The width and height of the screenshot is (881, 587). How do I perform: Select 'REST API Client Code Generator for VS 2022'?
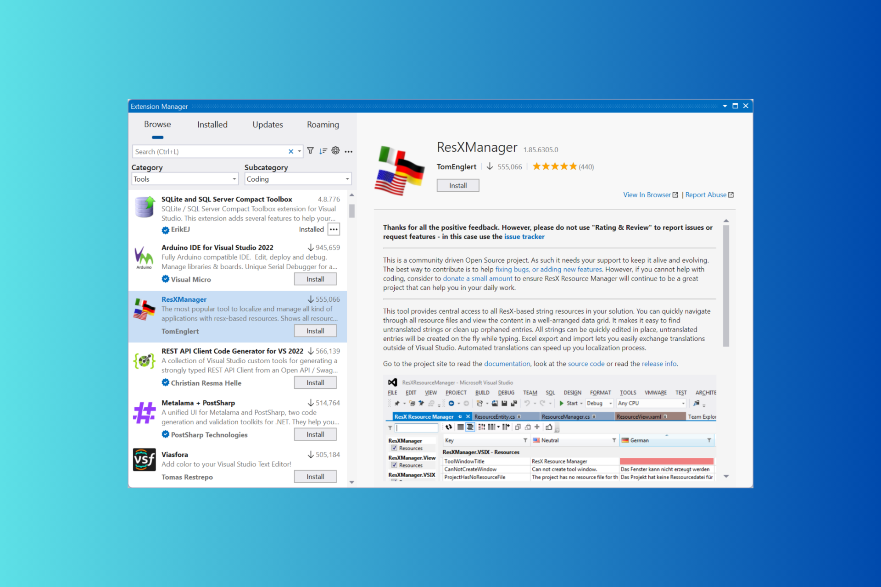232,351
